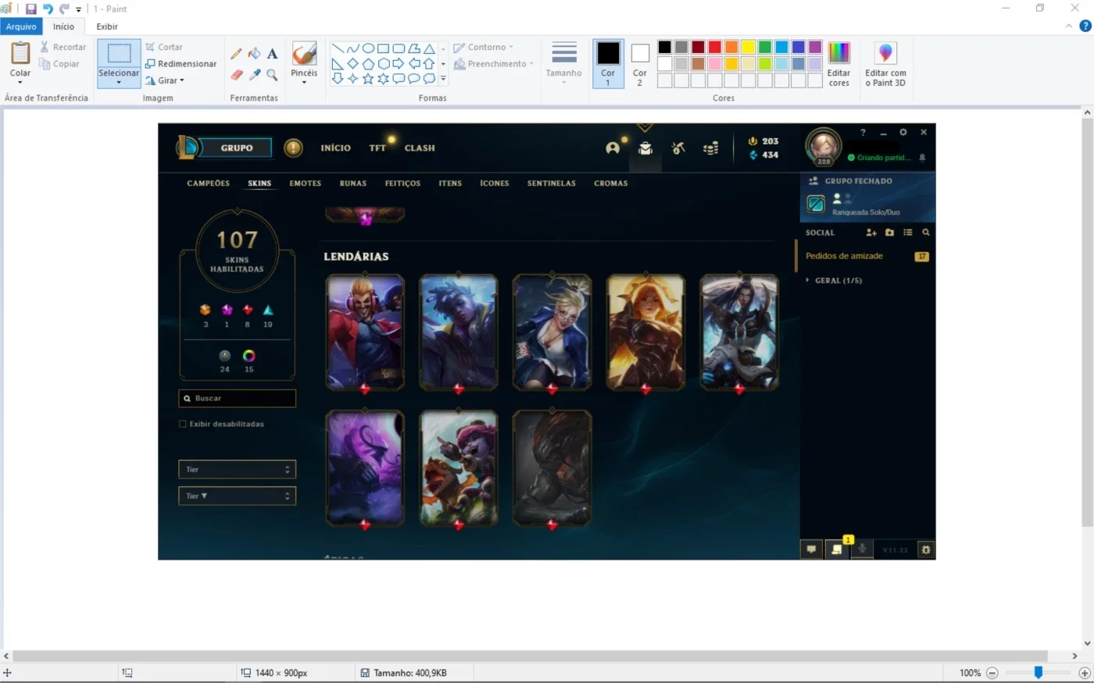Choose the Curve shape

353,48
